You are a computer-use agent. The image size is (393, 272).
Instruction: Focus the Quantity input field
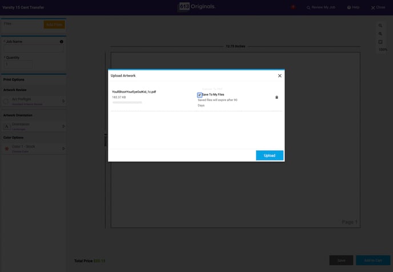(x=18, y=65)
